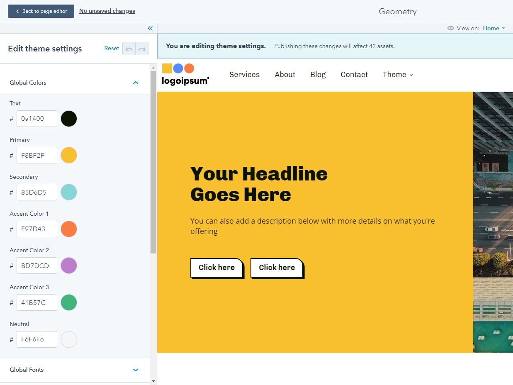Screen dimensions: 513x385
Task: Collapse the sidebar with double-chevron icon
Action: coord(150,28)
